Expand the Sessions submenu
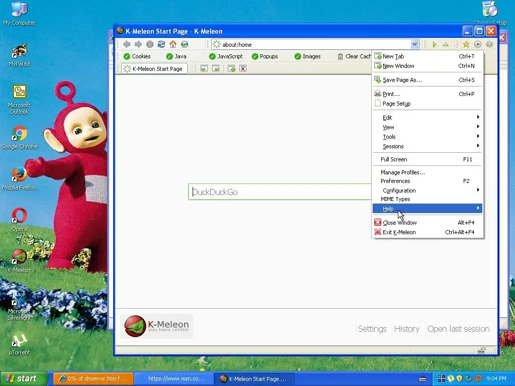Image resolution: width=515 pixels, height=386 pixels. click(x=427, y=146)
